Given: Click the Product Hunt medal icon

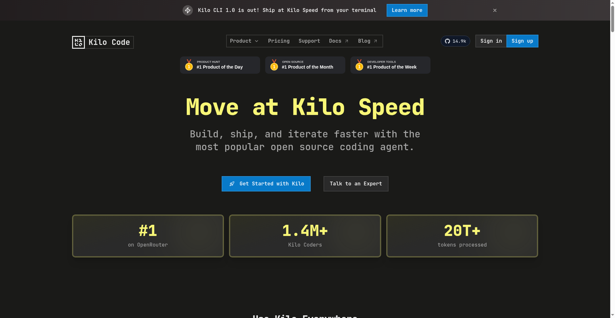Looking at the screenshot, I should coord(189,65).
